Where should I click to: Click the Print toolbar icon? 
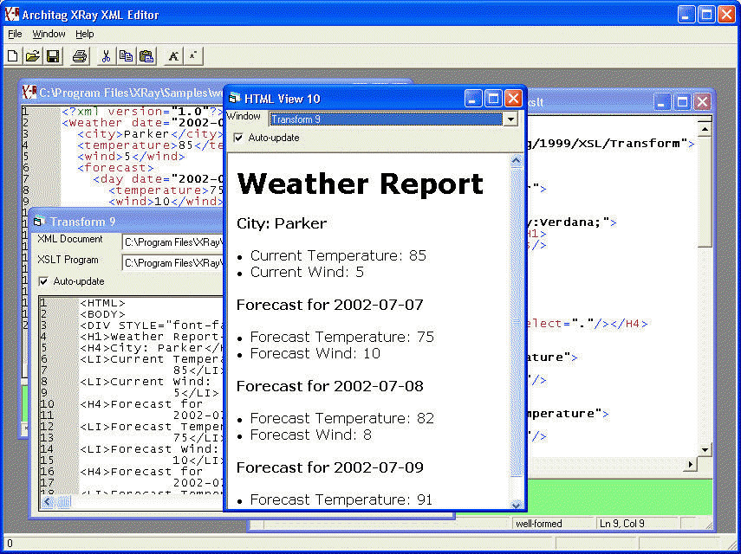click(x=80, y=56)
